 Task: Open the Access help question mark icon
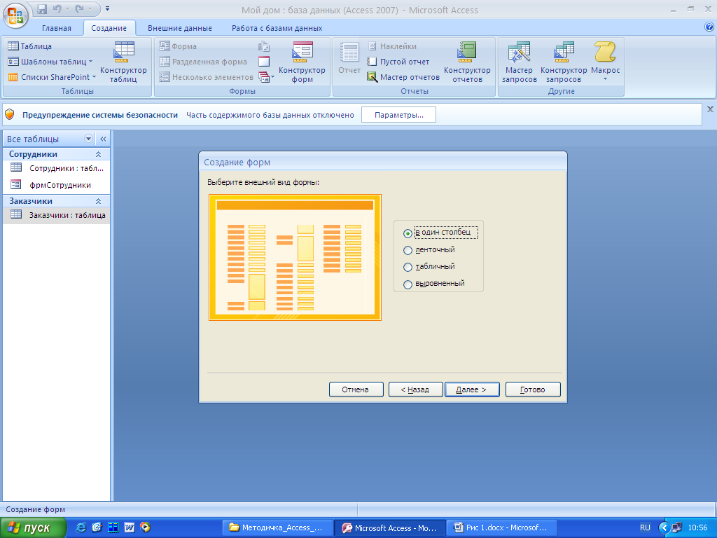tap(709, 27)
